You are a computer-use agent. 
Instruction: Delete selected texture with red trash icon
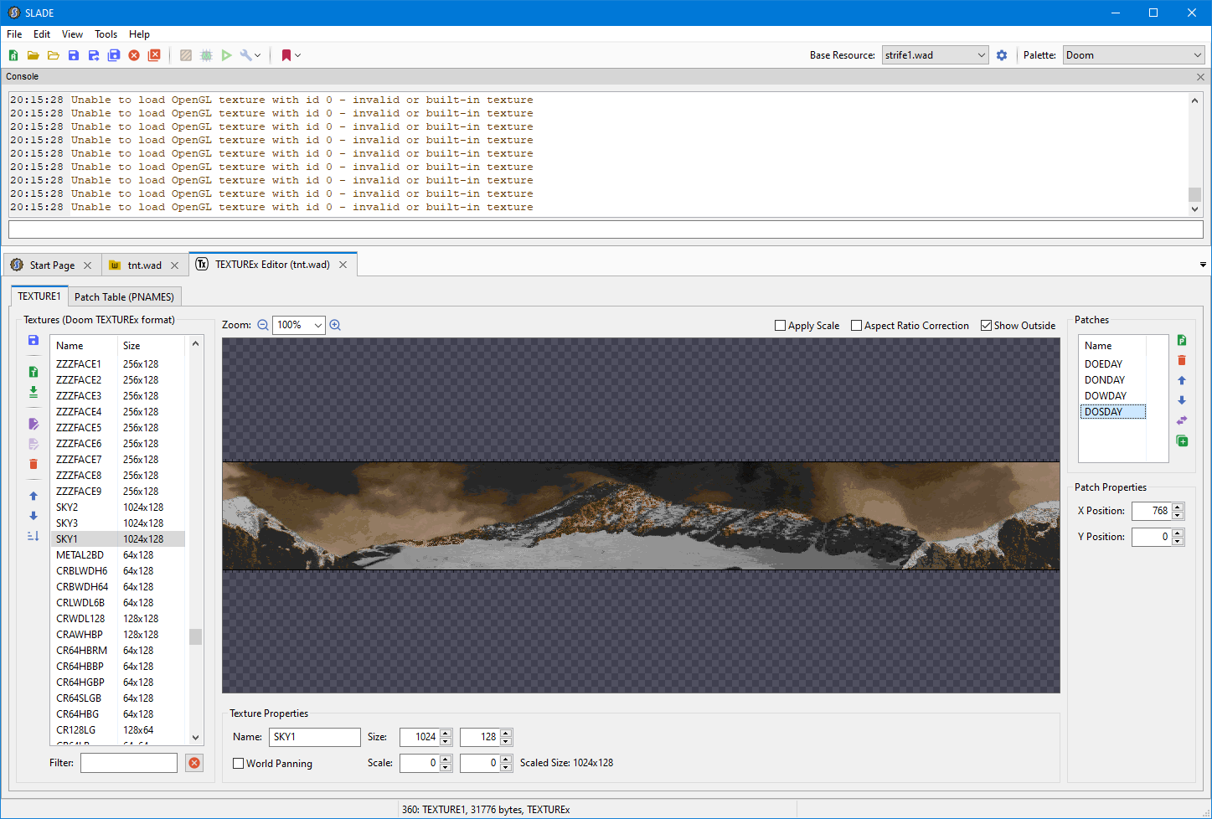pyautogui.click(x=34, y=464)
